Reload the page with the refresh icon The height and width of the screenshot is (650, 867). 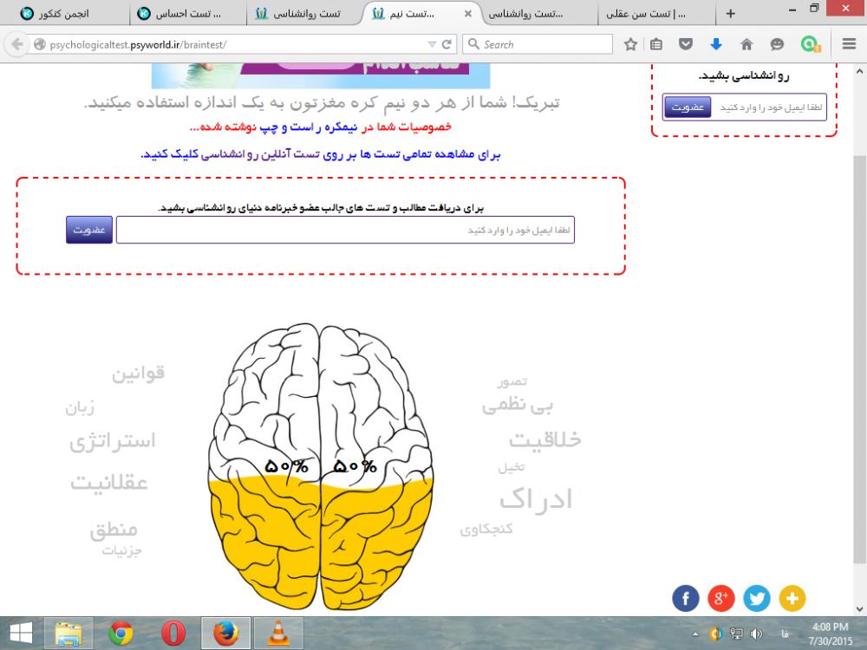pos(447,44)
